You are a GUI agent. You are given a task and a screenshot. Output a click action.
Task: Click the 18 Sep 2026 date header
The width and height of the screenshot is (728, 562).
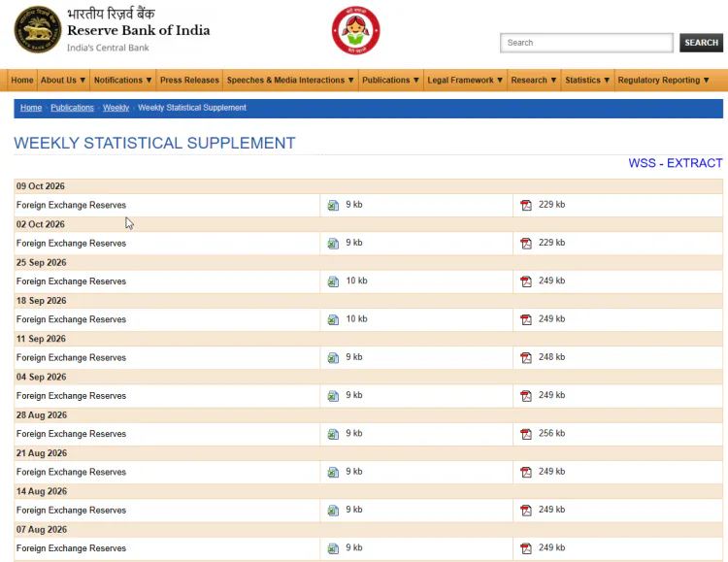coord(42,301)
